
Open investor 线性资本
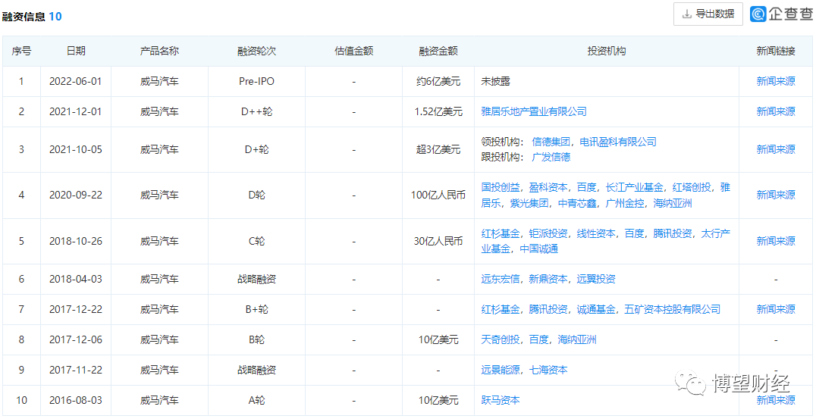596,233
